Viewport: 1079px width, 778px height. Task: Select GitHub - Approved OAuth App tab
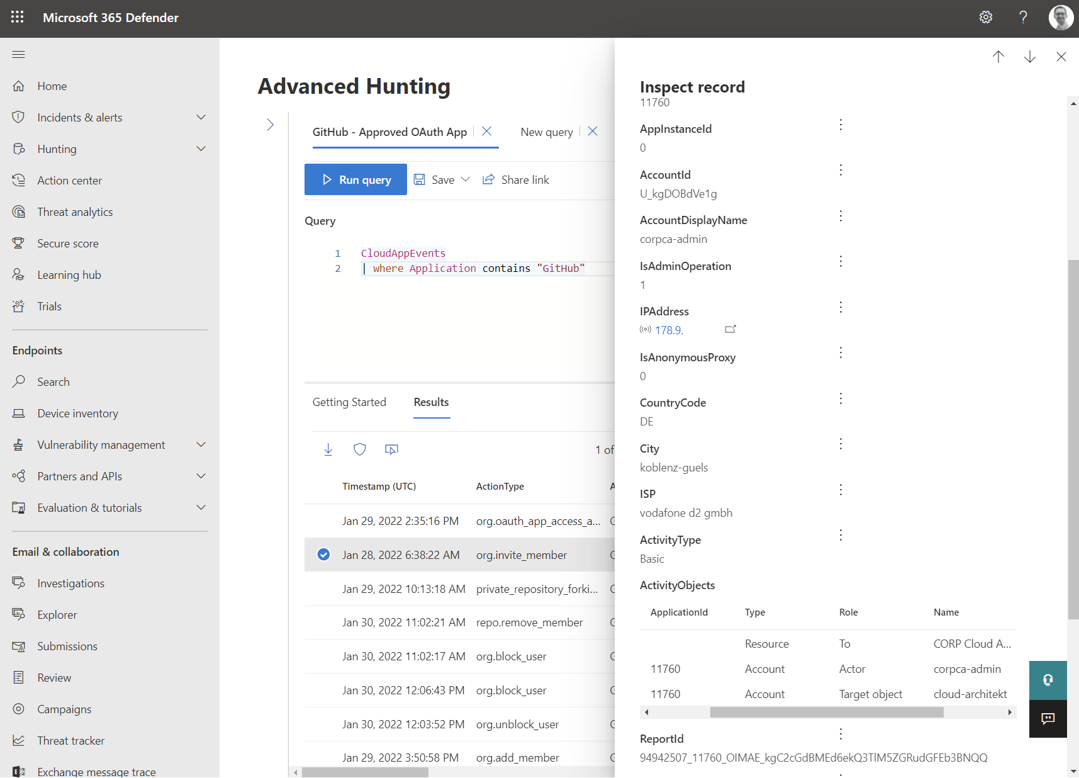coord(389,132)
